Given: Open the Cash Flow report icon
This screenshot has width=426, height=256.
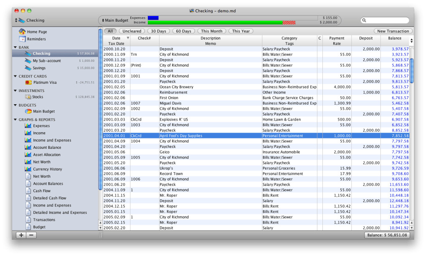Looking at the screenshot, I should (28, 191).
